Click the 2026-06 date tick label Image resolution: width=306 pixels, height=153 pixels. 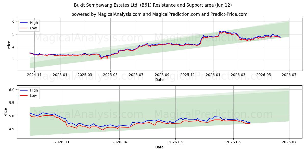click(233, 143)
